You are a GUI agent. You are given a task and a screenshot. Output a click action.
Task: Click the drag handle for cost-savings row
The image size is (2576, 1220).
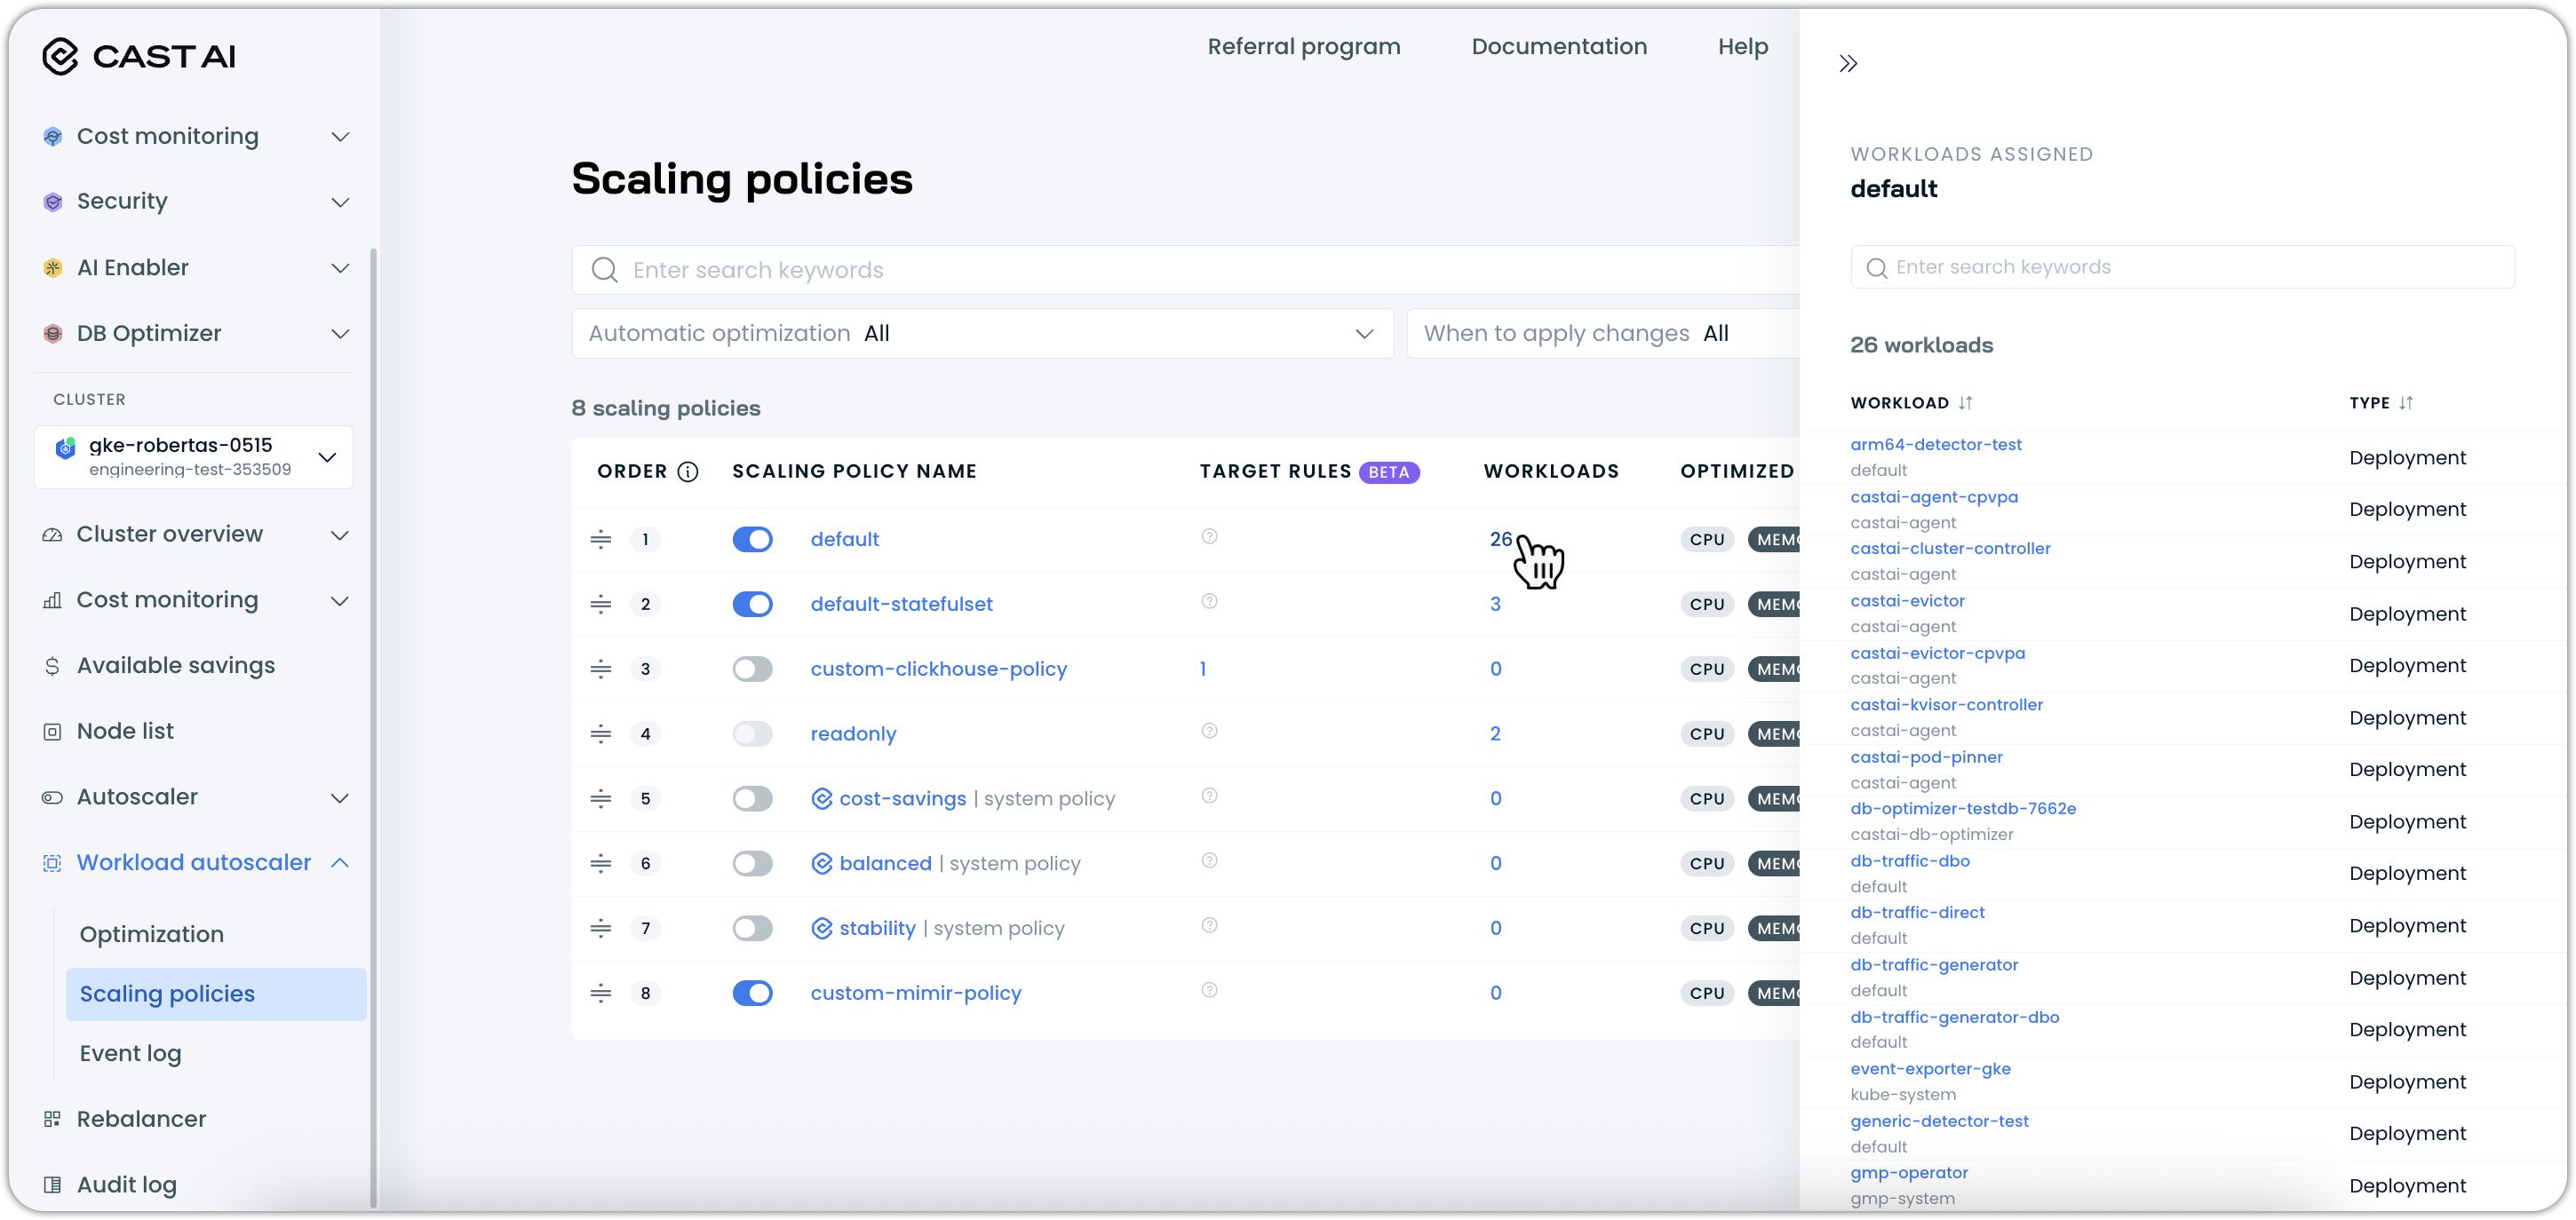coord(600,799)
